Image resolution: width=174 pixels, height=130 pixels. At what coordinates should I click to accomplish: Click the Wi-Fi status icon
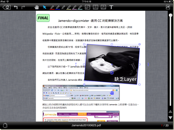[8, 2]
